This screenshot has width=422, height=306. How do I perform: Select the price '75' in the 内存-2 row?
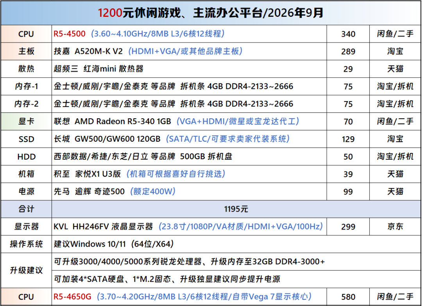(348, 104)
